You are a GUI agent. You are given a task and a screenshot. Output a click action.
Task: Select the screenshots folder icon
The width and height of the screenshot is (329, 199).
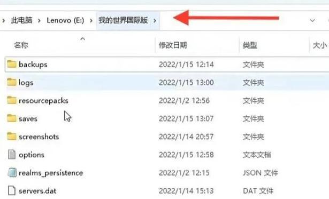12,137
